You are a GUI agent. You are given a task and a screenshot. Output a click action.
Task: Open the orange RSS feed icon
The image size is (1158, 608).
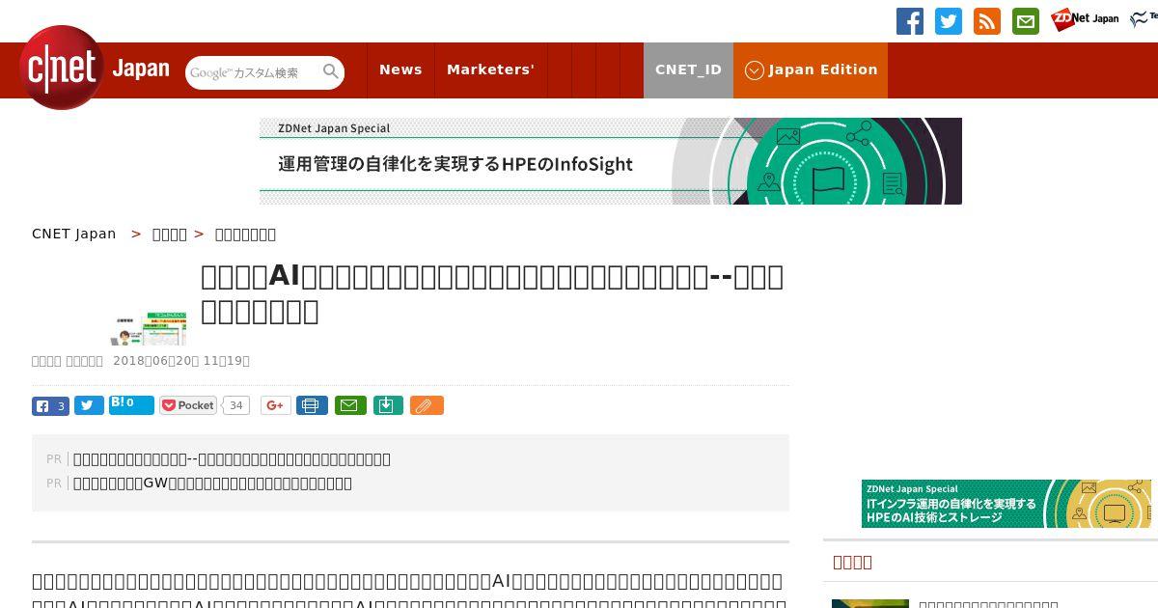tap(987, 21)
